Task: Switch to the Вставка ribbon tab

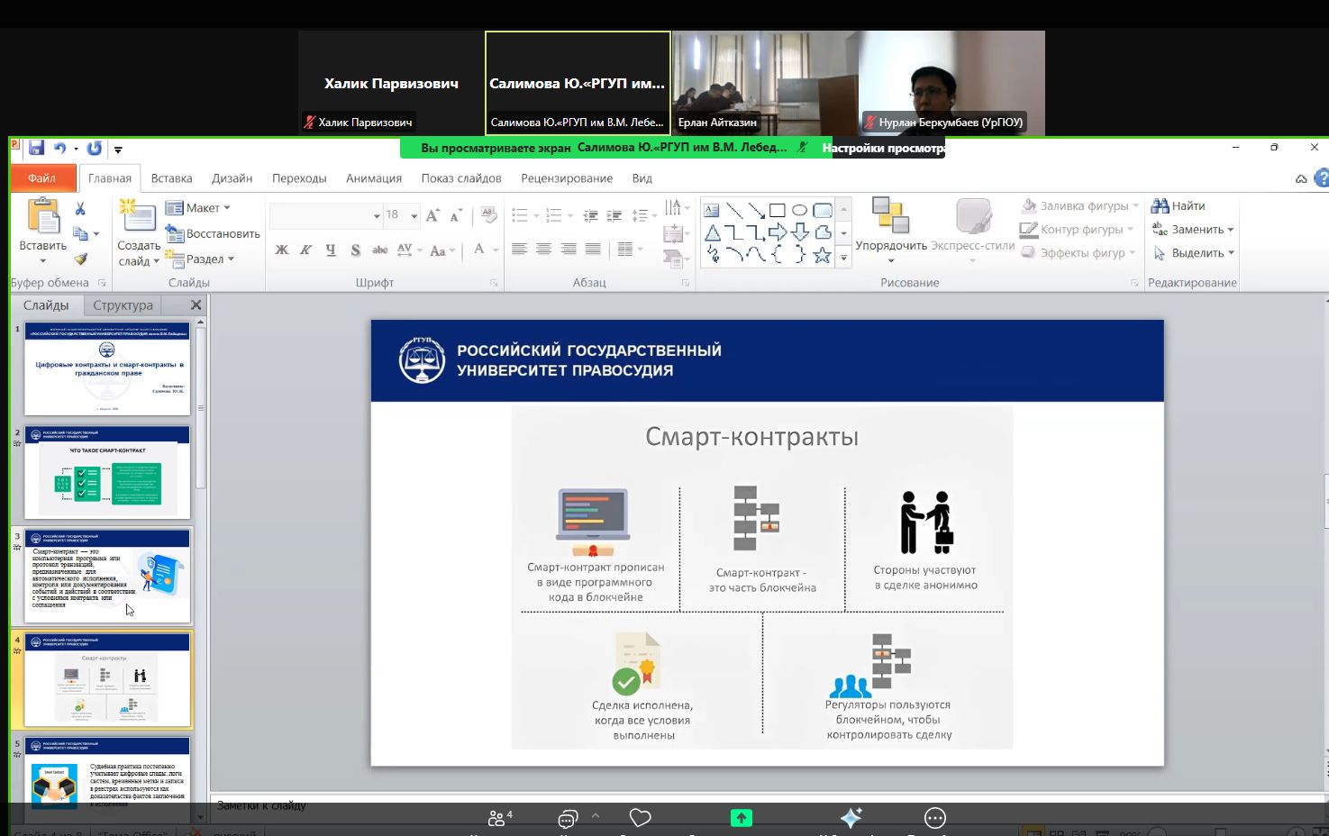Action: pos(171,178)
